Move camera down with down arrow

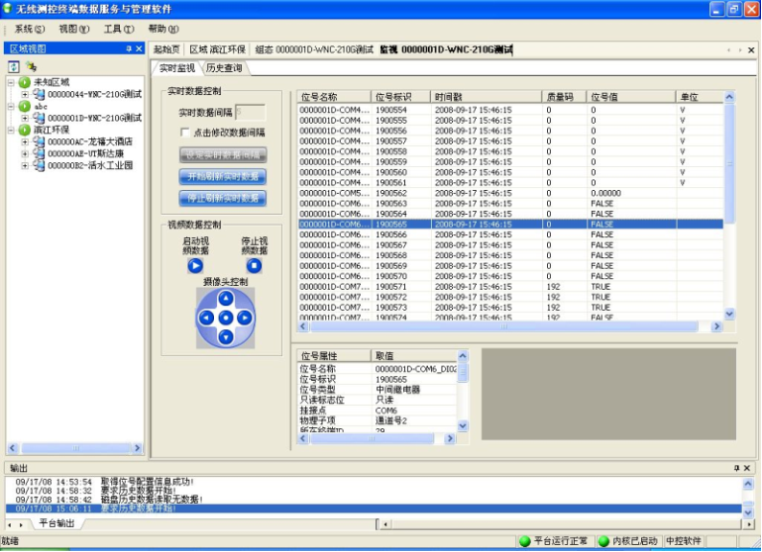click(x=226, y=336)
